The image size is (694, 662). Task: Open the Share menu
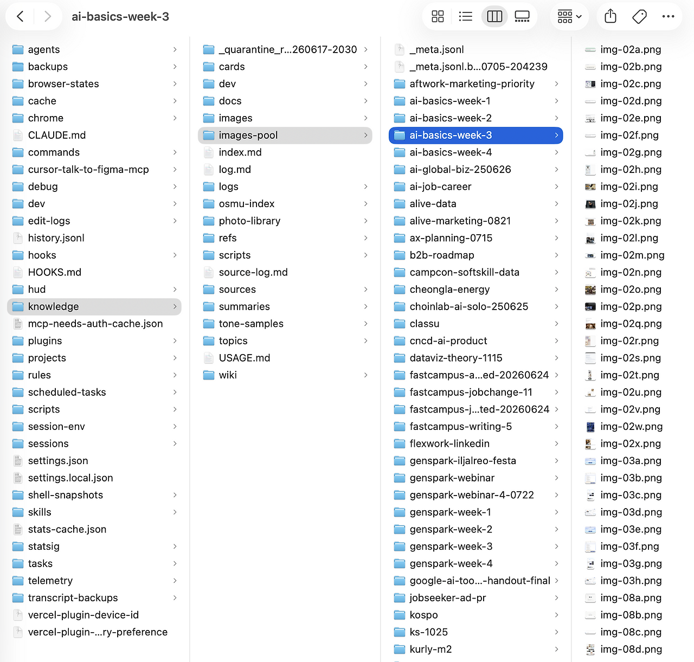point(611,16)
